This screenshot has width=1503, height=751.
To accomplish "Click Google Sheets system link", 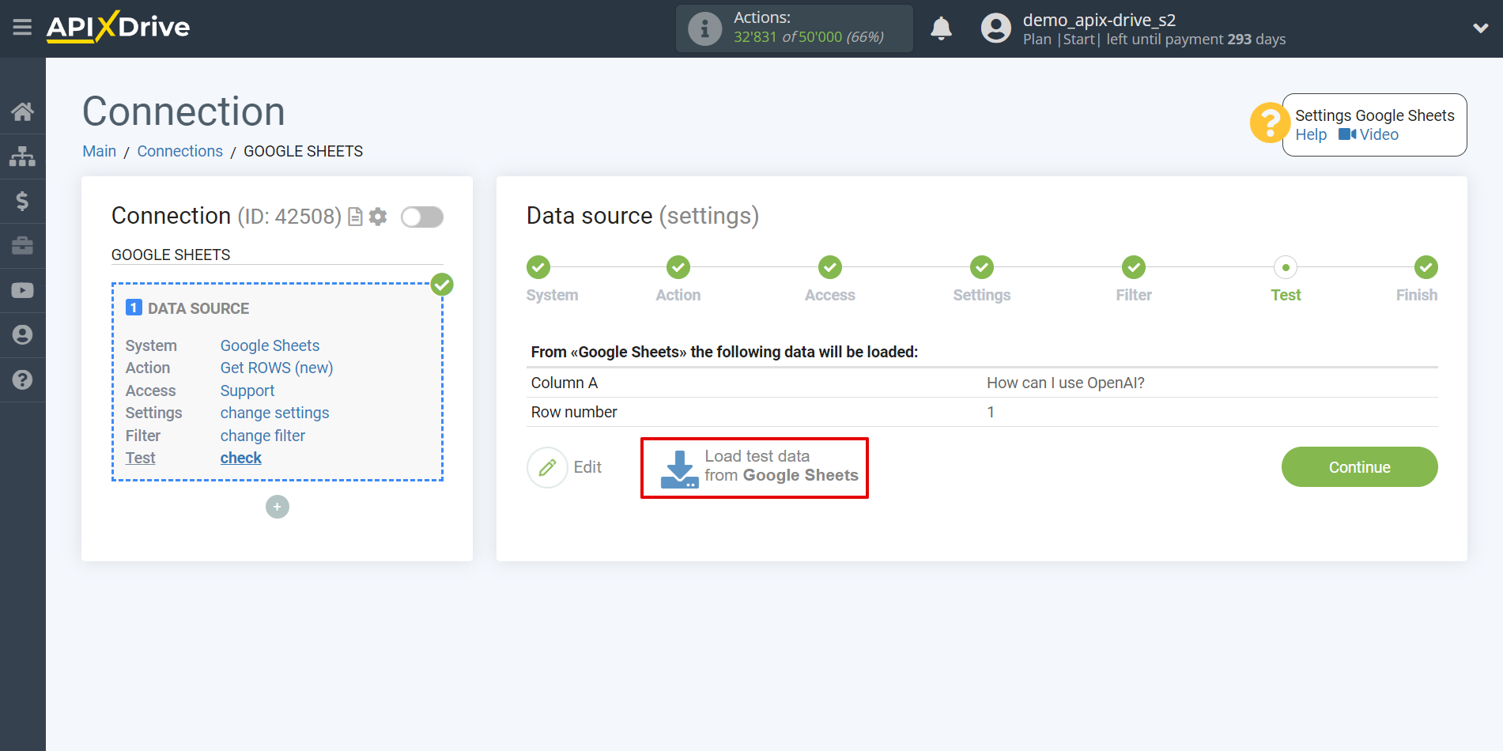I will tap(270, 345).
